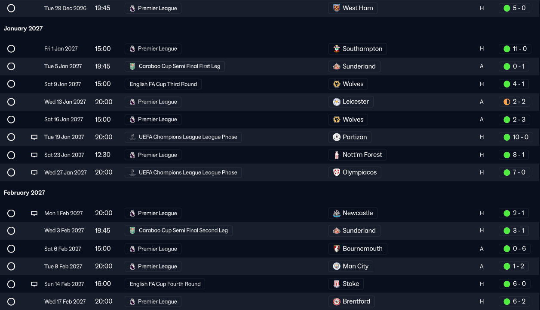Open the Nott'm Forest team button
This screenshot has width=540, height=310.
(x=358, y=155)
